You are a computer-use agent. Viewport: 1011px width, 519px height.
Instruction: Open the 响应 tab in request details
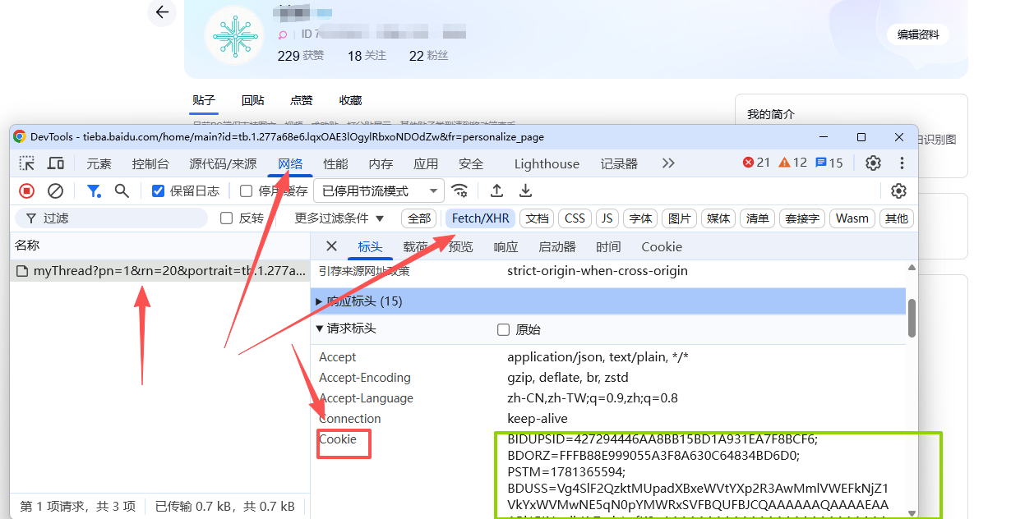[x=505, y=246]
